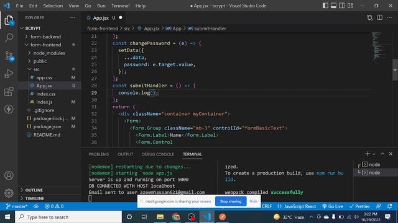Image resolution: width=398 pixels, height=223 pixels.
Task: Open the Terminal menu
Action: [x=120, y=6]
